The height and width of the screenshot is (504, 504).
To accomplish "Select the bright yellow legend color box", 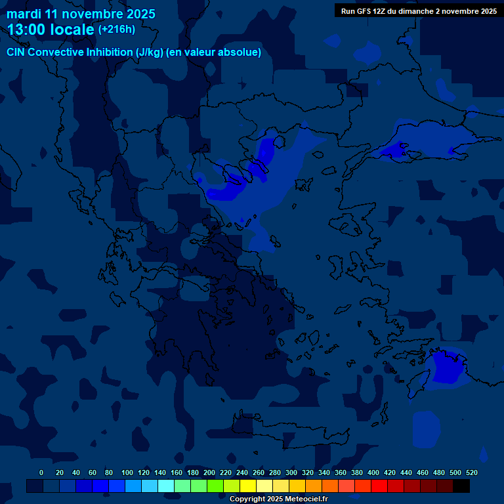I will (x=247, y=486).
